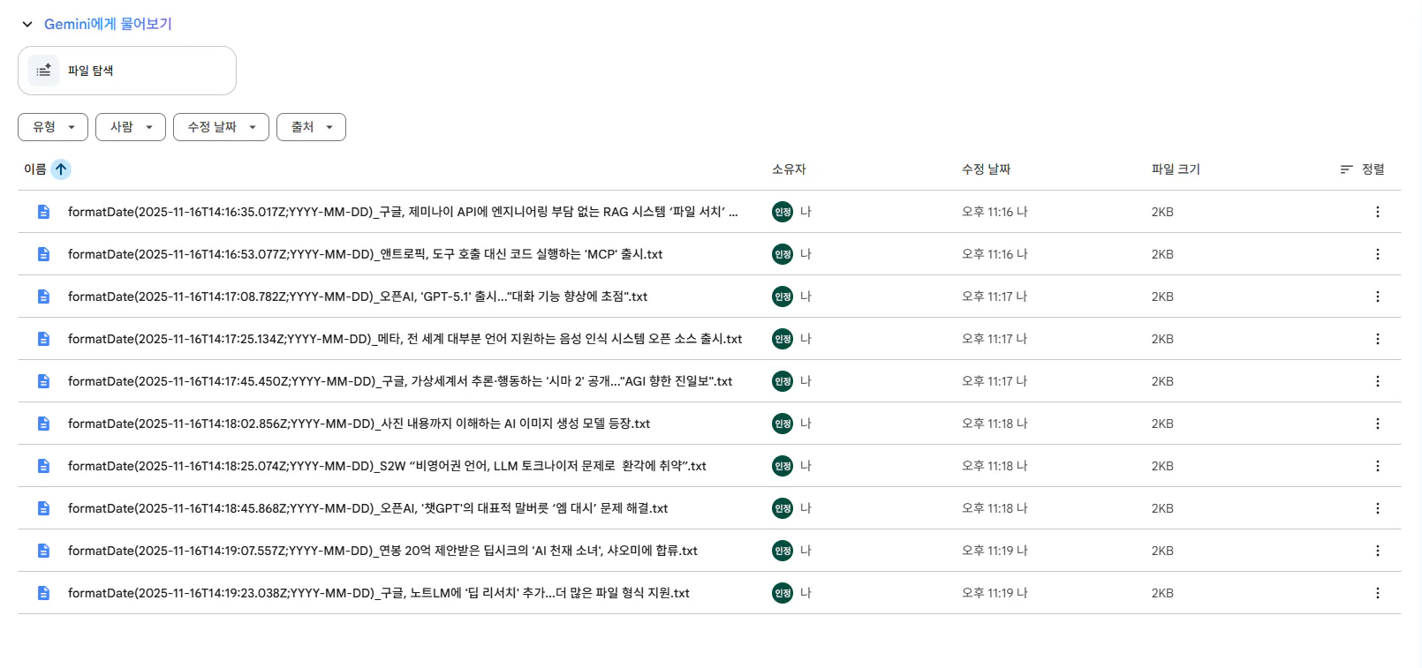The width and height of the screenshot is (1422, 668).
Task: Select the file 사진 내용까지 이해하는 AI 이미지 생성 모델 등장.txt
Action: [359, 424]
